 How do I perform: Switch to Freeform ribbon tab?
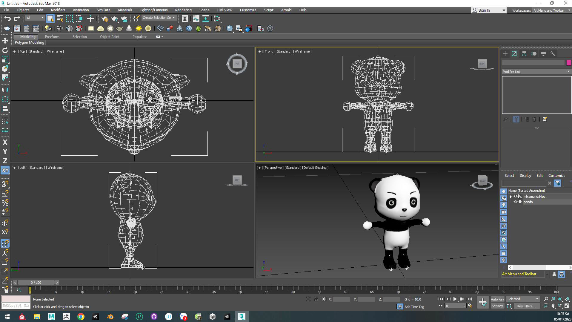click(52, 37)
